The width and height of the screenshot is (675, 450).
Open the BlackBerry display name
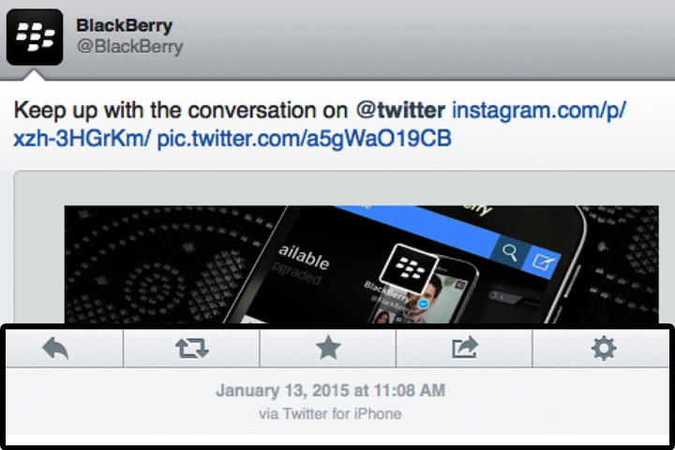coord(124,25)
